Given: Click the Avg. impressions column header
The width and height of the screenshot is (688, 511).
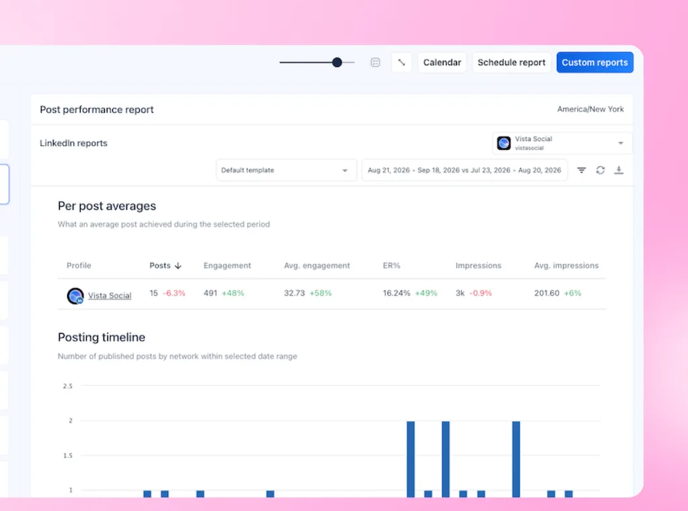Looking at the screenshot, I should 566,265.
